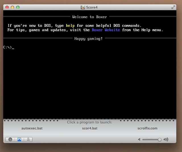Click the C:\> DOS command prompt
The image size is (182, 152).
[x=8, y=47]
